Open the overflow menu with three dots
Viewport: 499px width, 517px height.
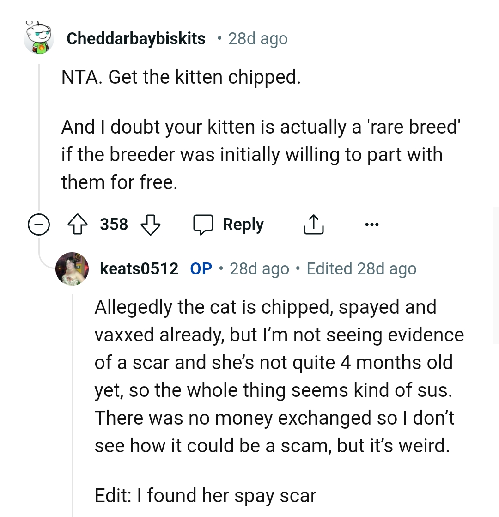tap(372, 225)
